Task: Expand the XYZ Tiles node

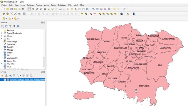Action: [1, 64]
